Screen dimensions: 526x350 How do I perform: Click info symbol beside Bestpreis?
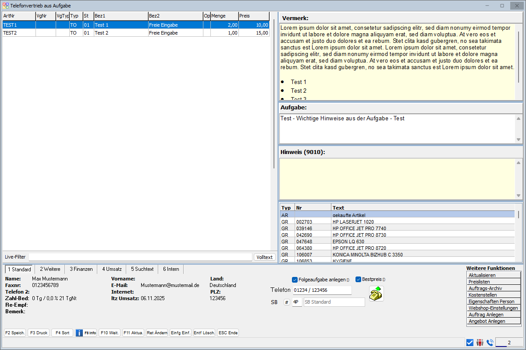(384, 280)
